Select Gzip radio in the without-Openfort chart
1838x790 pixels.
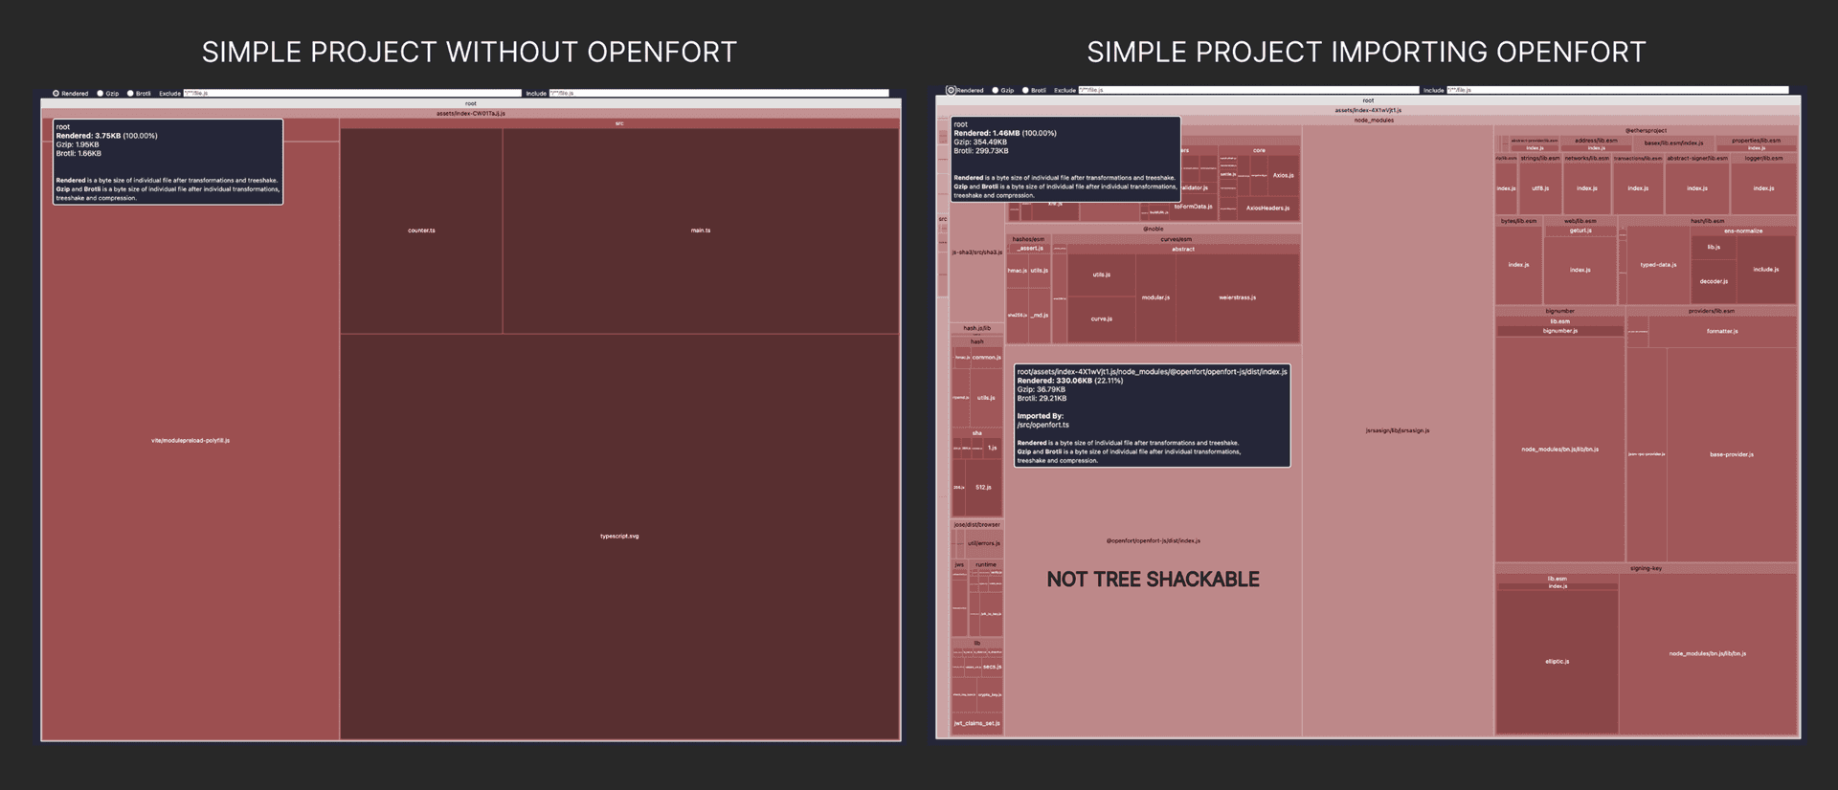pos(101,94)
